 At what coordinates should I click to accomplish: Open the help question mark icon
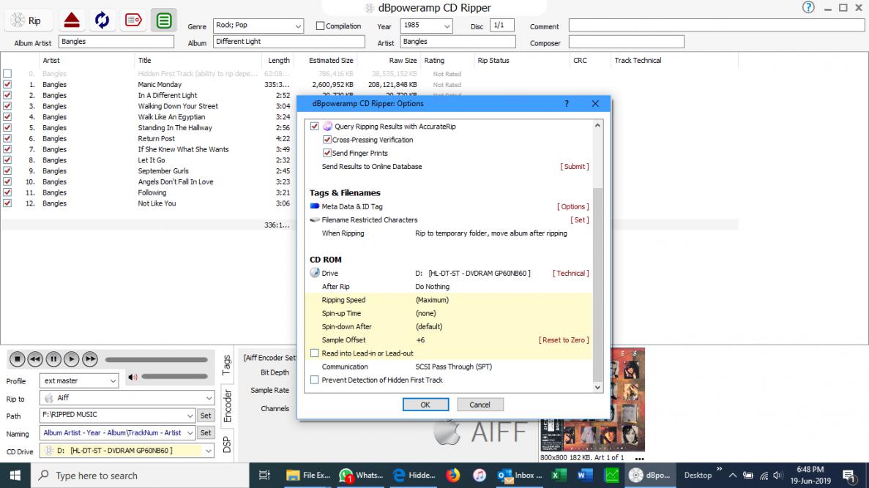[808, 7]
